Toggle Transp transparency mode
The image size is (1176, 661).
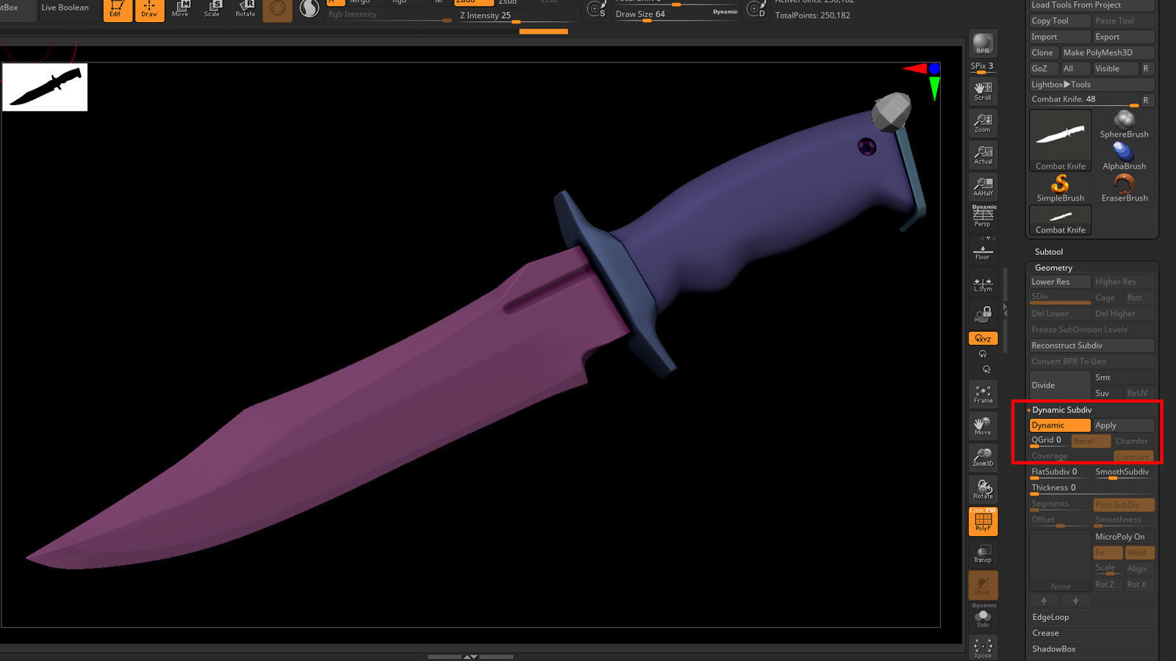[x=983, y=553]
